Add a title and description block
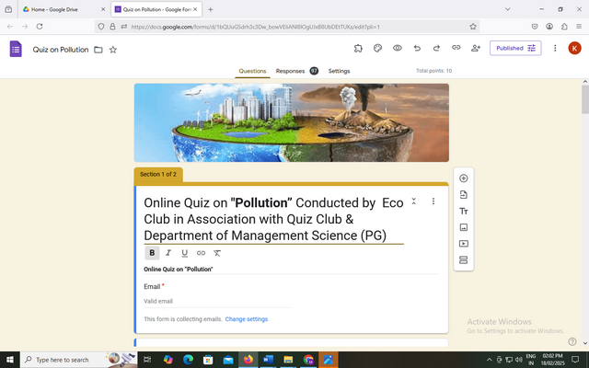 click(463, 211)
